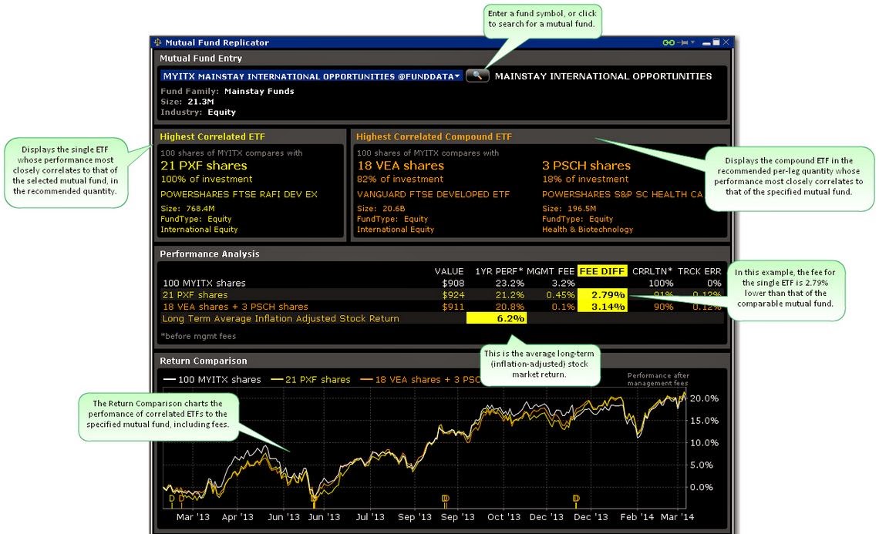
Task: Click the fund 'Size: 21.3M' line
Action: 187,102
